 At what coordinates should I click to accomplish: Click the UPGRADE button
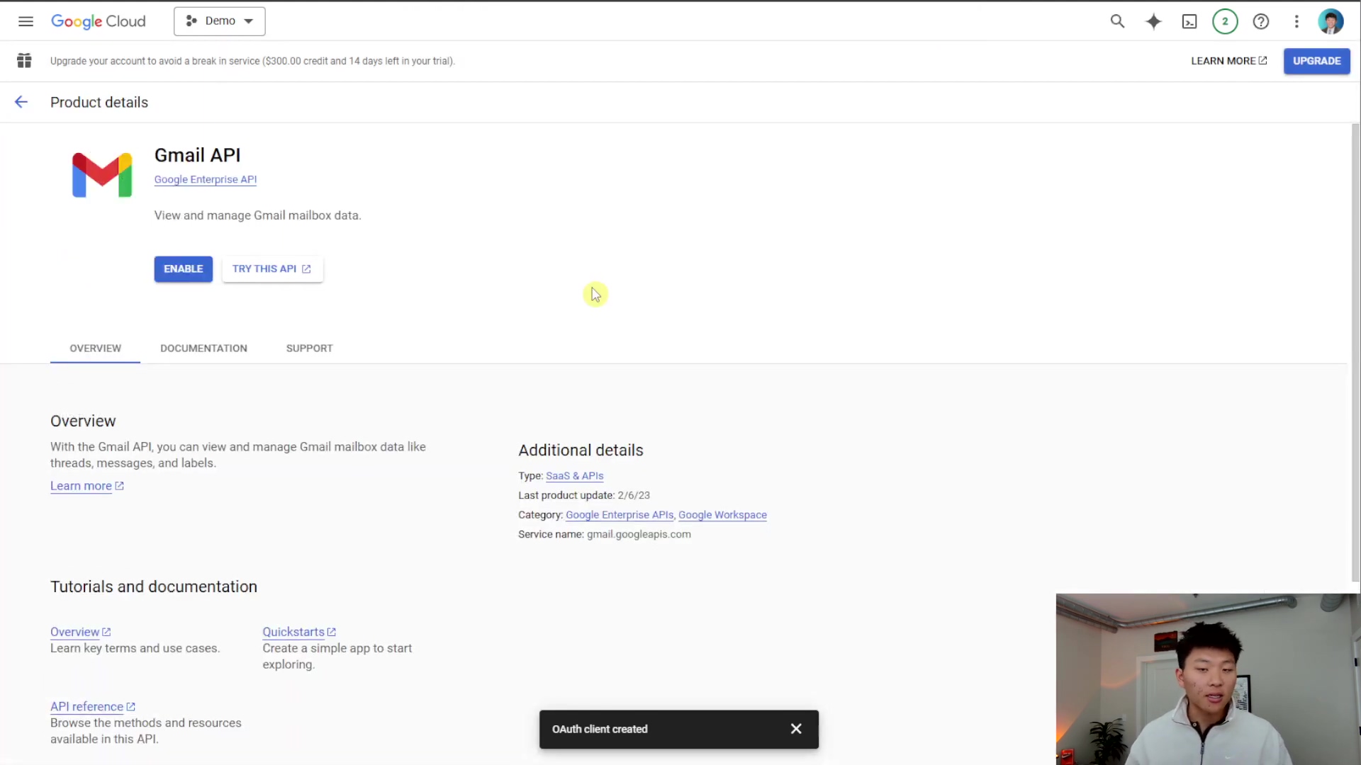(1316, 61)
